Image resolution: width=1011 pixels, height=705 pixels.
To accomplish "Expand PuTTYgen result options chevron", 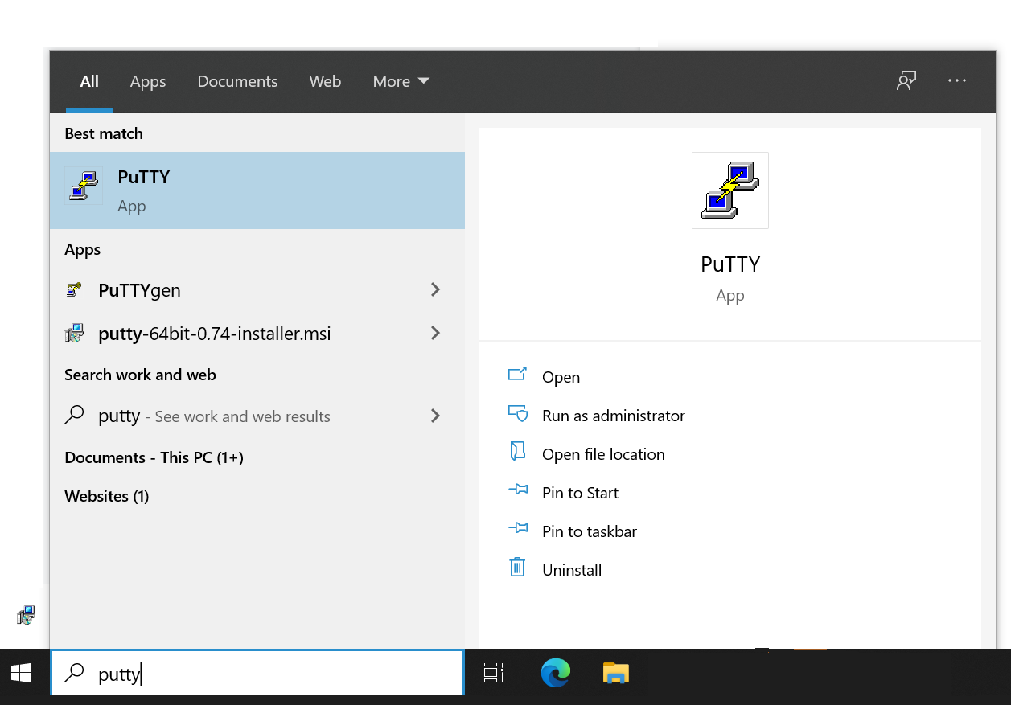I will 435,289.
